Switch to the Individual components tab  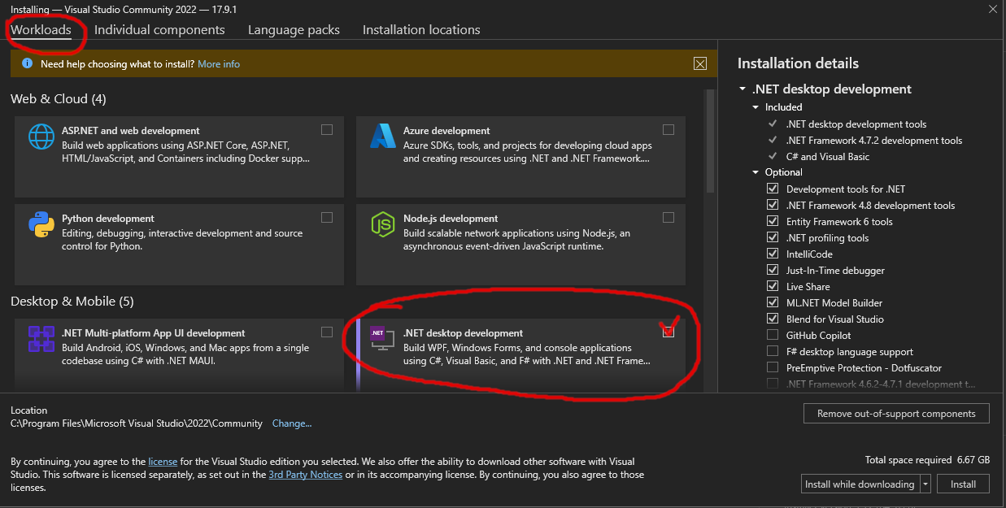(159, 30)
